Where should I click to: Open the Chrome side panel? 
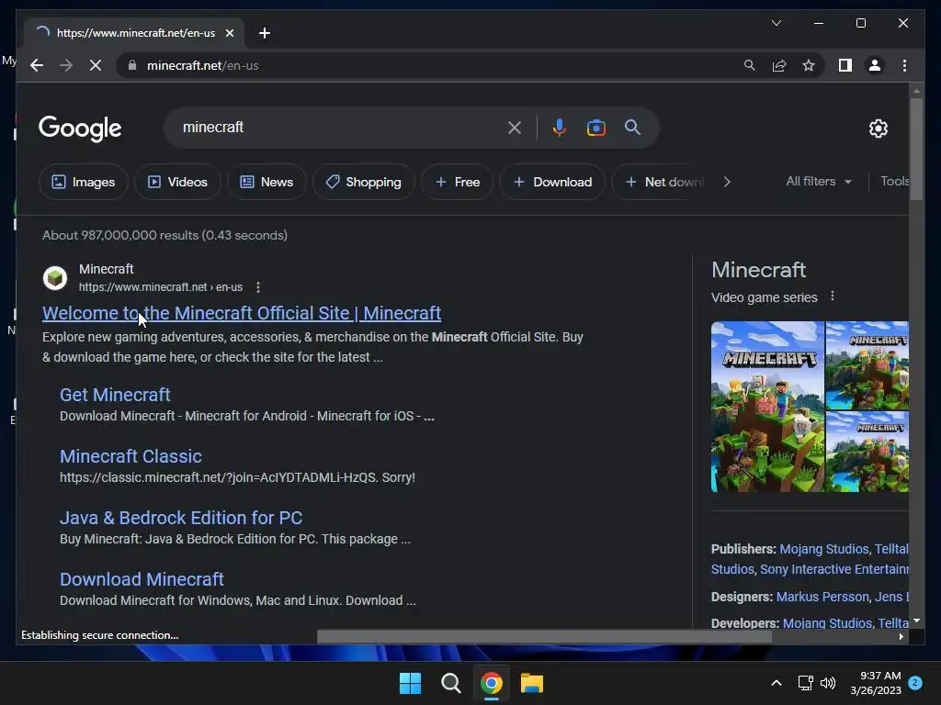[845, 65]
